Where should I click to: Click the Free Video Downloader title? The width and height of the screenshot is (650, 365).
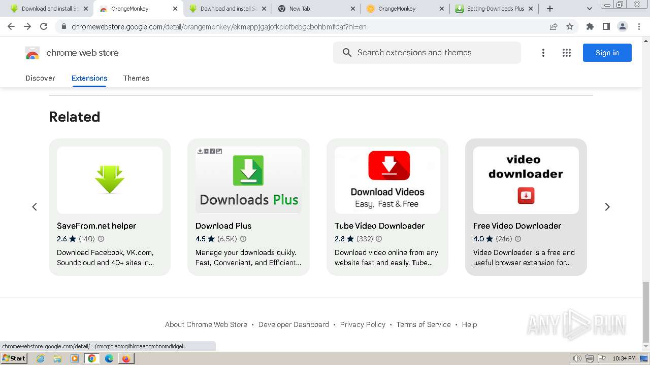(x=517, y=226)
